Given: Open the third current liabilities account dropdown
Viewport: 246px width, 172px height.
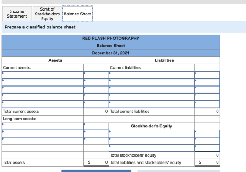Looking at the screenshot, I should tap(152, 90).
